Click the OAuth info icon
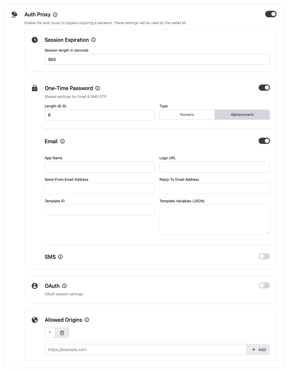 pyautogui.click(x=64, y=286)
